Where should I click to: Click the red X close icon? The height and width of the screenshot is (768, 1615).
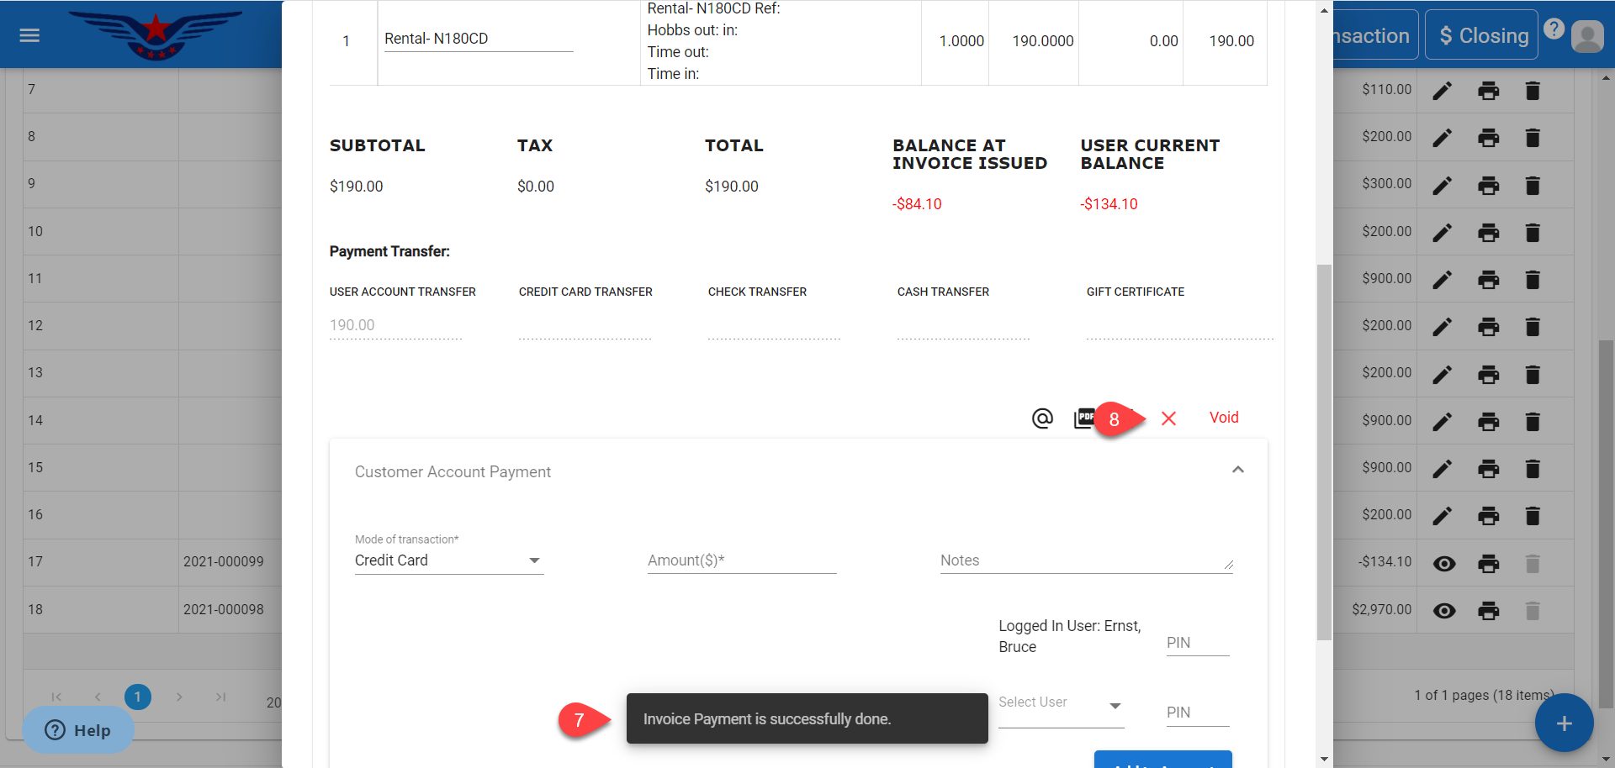[1168, 418]
